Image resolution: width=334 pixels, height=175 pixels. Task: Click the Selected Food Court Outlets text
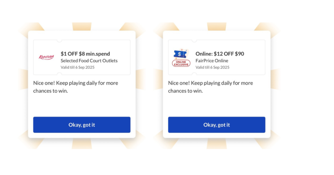point(89,61)
